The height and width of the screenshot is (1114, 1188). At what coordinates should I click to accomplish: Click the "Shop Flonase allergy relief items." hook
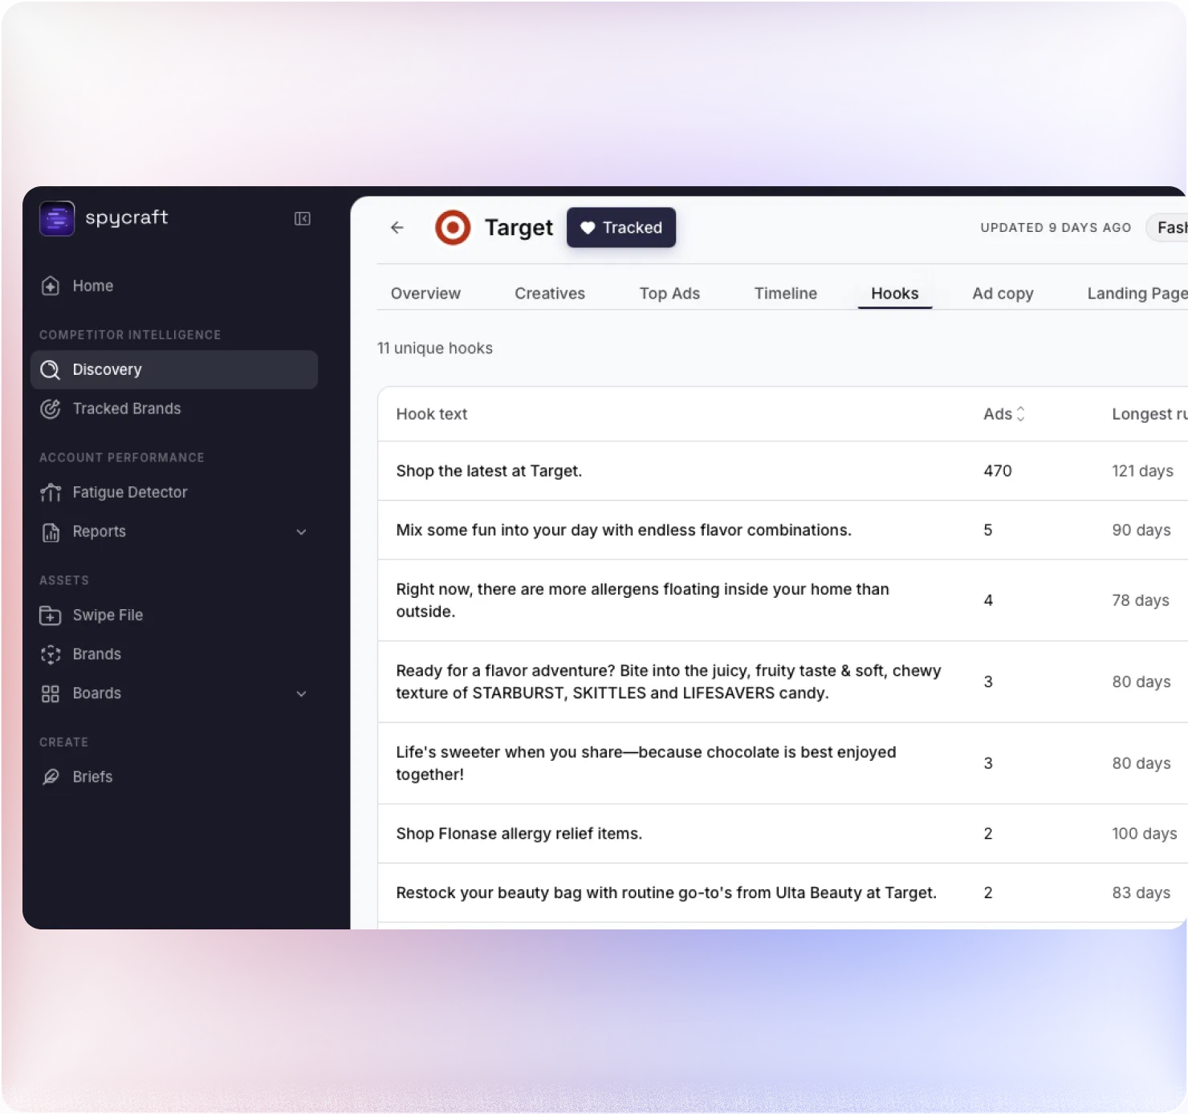519,834
